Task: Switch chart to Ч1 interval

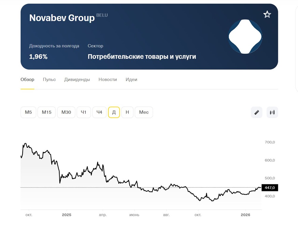Action: pyautogui.click(x=84, y=112)
